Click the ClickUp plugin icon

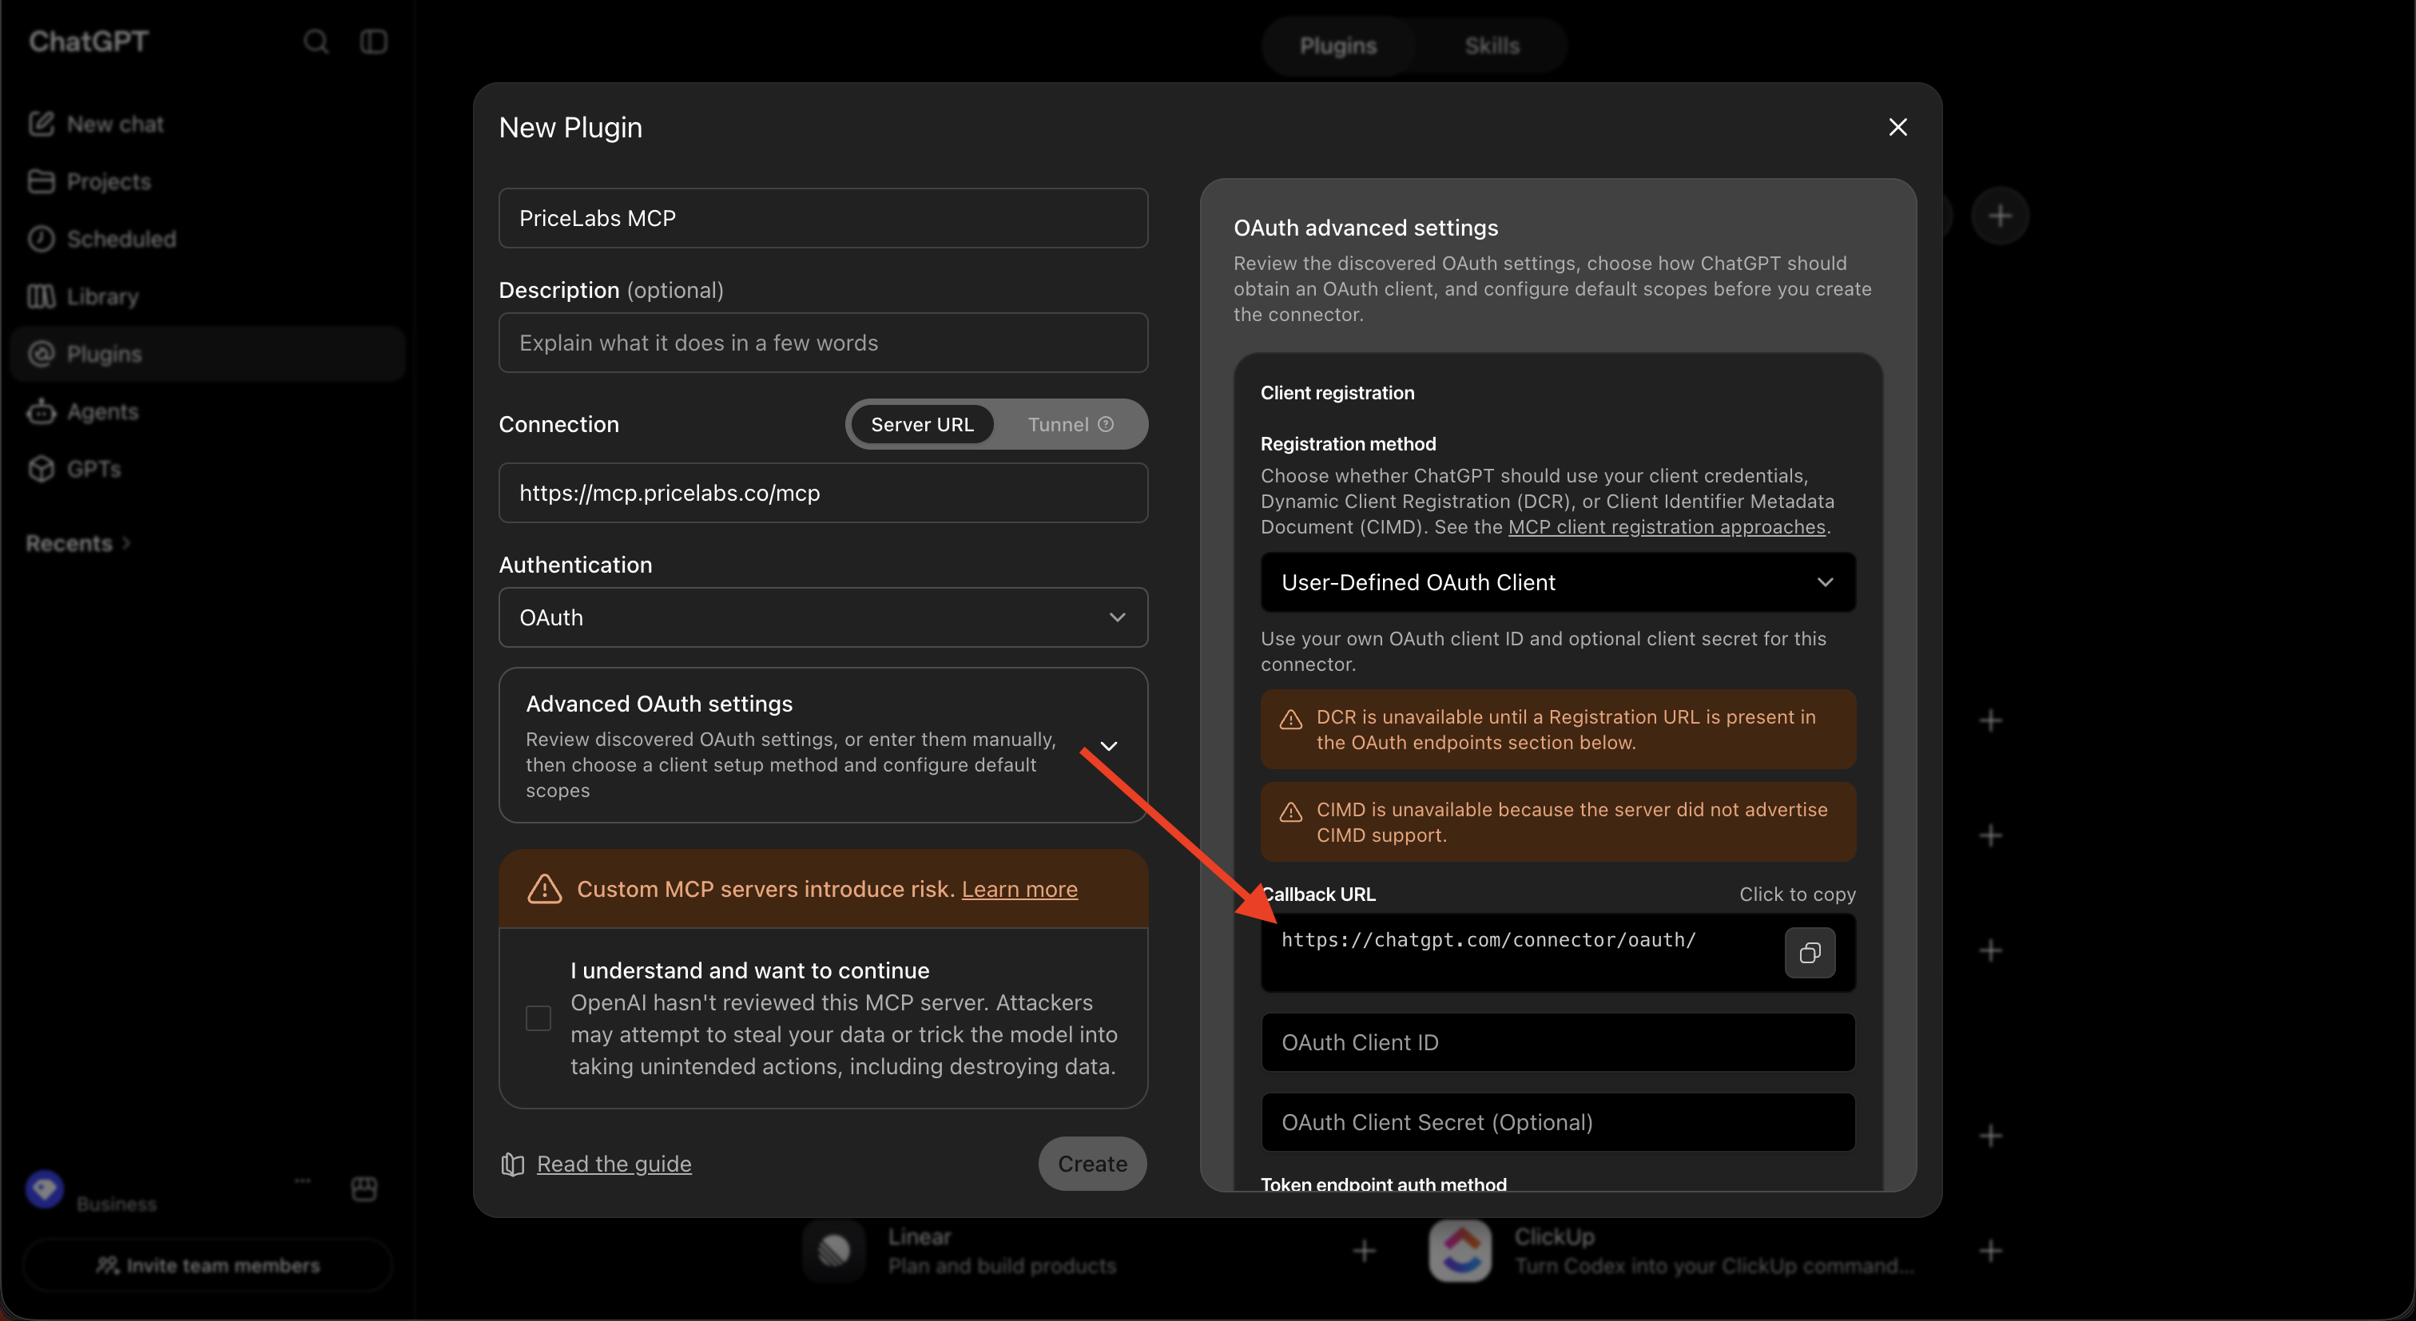point(1460,1250)
